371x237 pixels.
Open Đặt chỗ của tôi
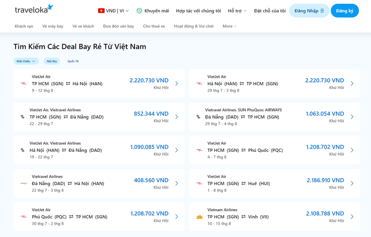coord(270,11)
